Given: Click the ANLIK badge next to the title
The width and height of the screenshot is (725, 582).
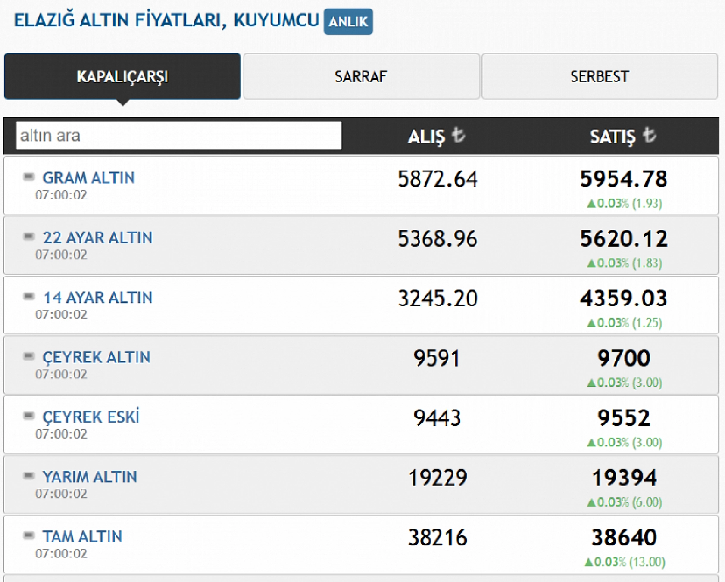Looking at the screenshot, I should 348,22.
